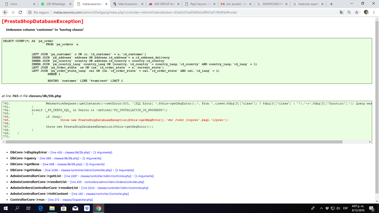The width and height of the screenshot is (379, 213).
Task: Open DbCore->getRow line 698 link
Action: 63,164
